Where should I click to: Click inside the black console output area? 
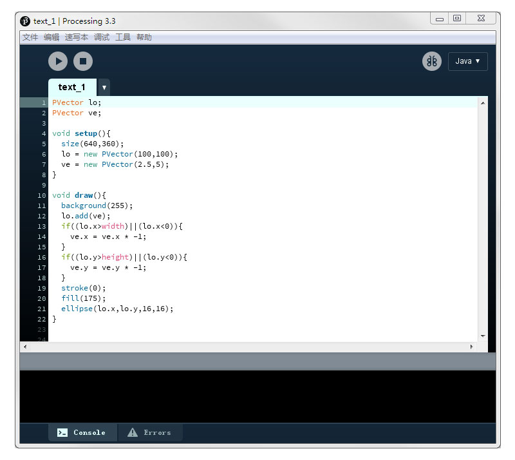coord(257,396)
